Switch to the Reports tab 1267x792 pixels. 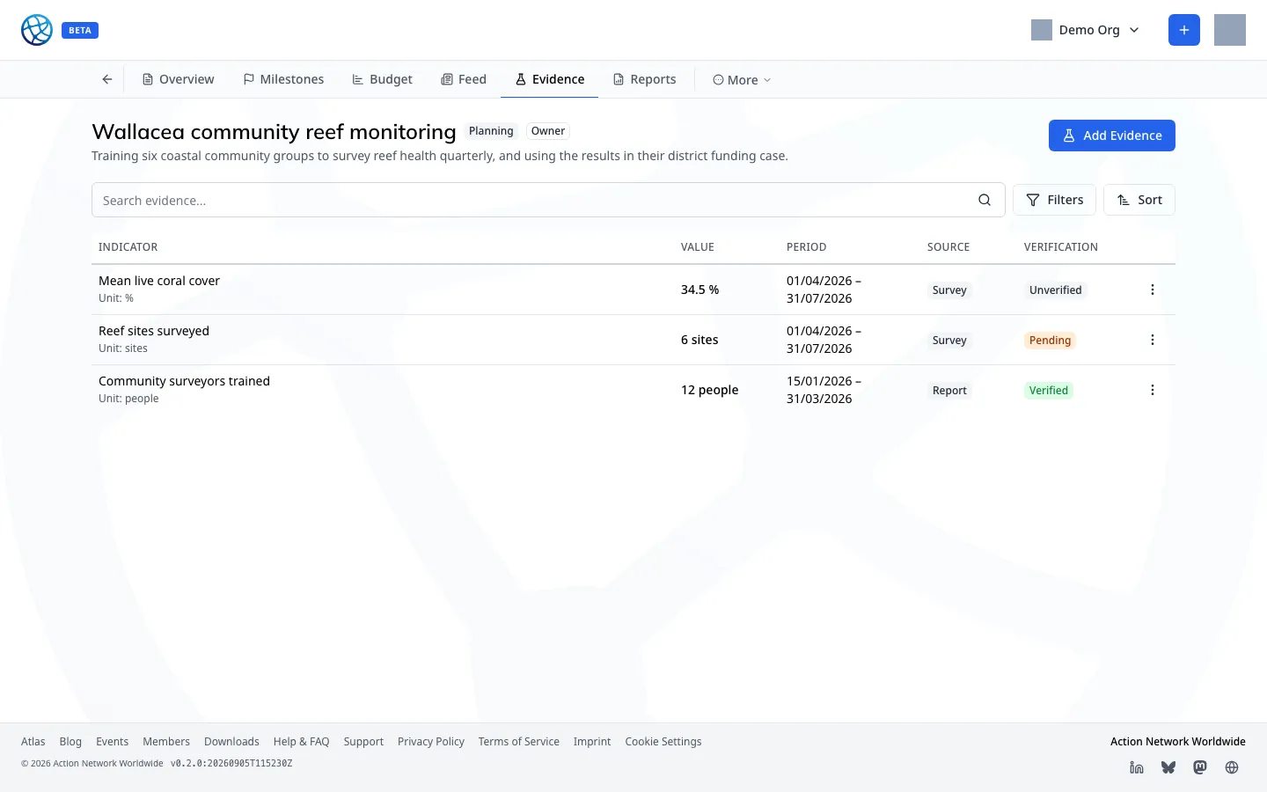point(645,79)
